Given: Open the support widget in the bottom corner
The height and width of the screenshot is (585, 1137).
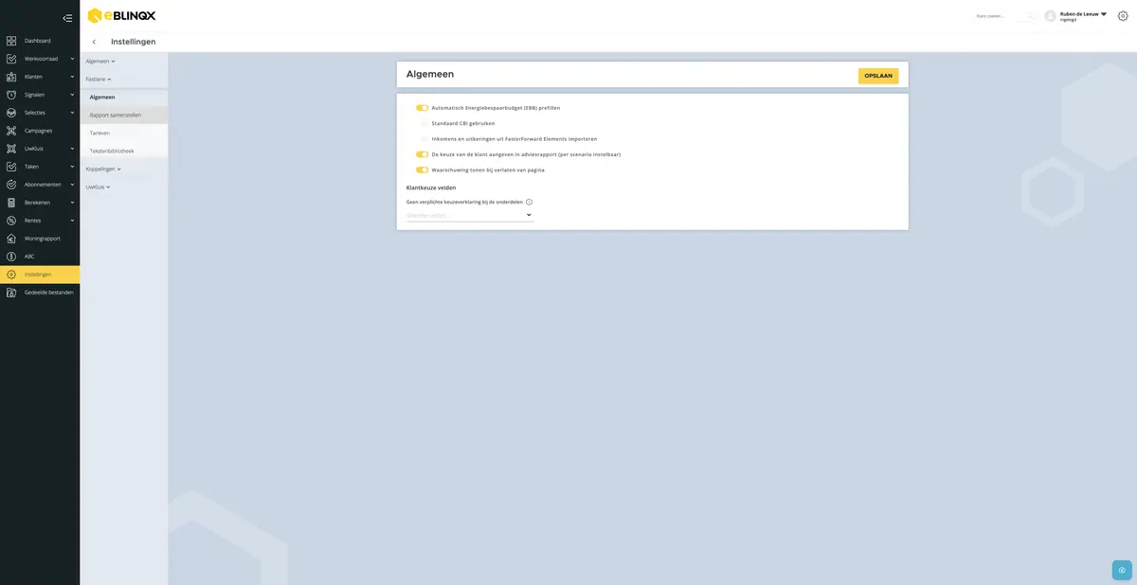Looking at the screenshot, I should coord(1122,570).
